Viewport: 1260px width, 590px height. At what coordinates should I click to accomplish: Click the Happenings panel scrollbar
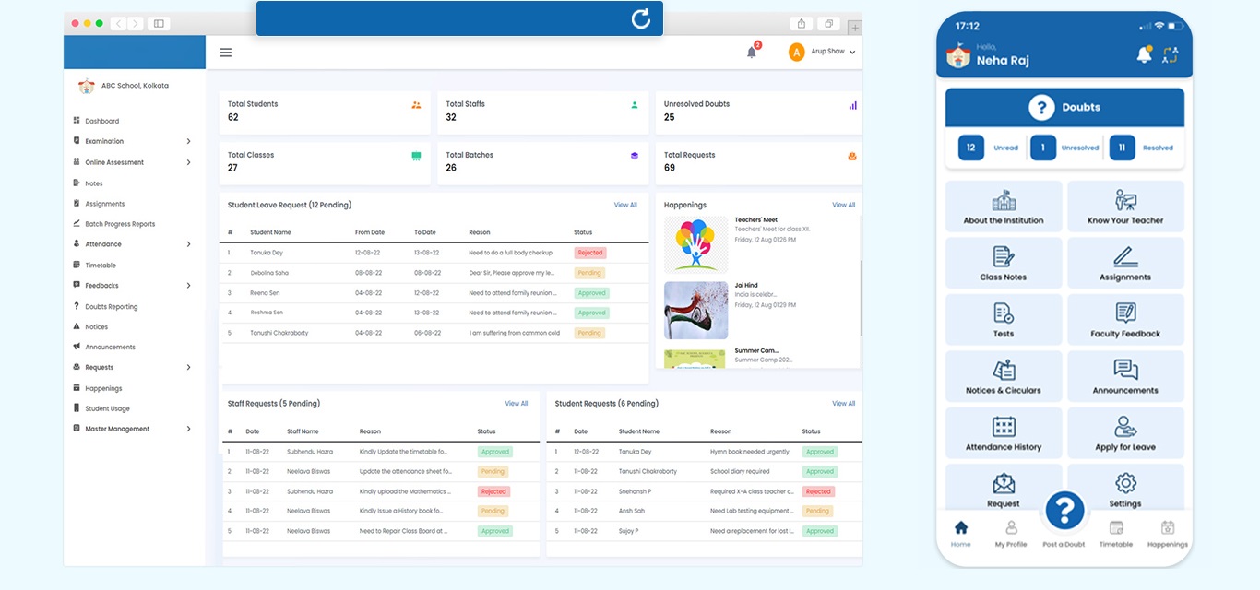(x=860, y=295)
